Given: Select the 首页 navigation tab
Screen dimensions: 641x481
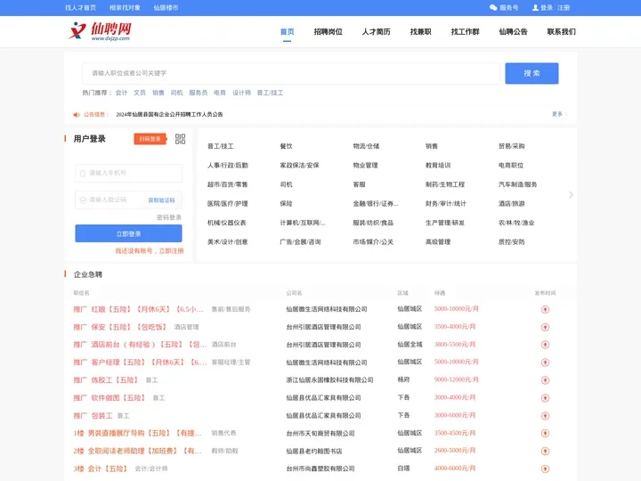Looking at the screenshot, I should click(x=287, y=32).
